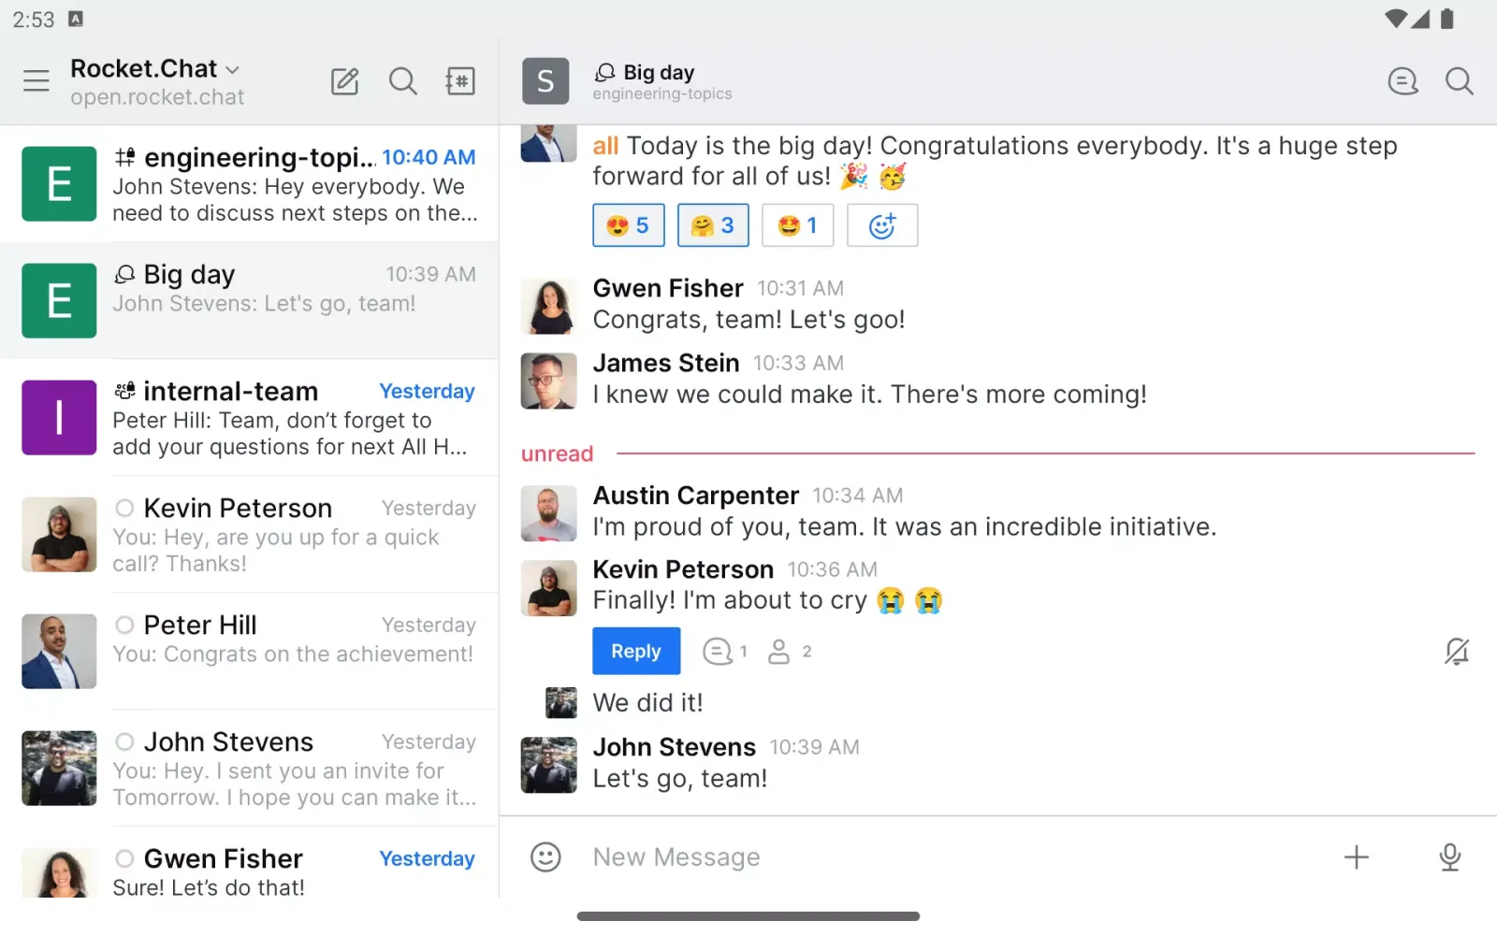Open the channel directory icon
Viewport: 1497px width, 935px height.
click(460, 81)
